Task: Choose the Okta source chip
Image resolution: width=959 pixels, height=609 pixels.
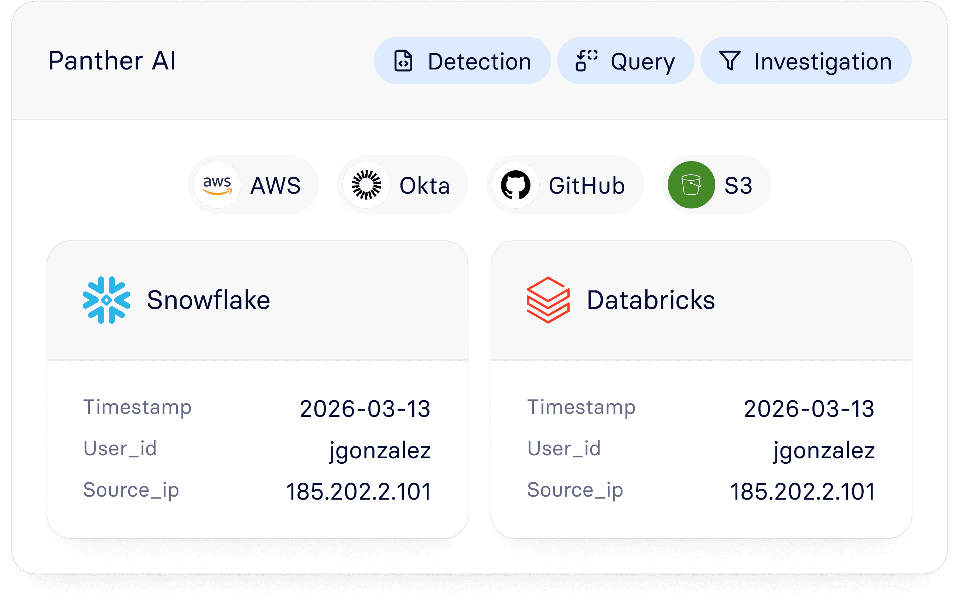Action: point(424,185)
